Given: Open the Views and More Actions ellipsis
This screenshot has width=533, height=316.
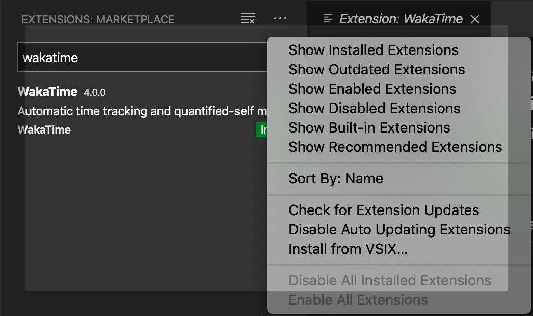Looking at the screenshot, I should (x=280, y=19).
